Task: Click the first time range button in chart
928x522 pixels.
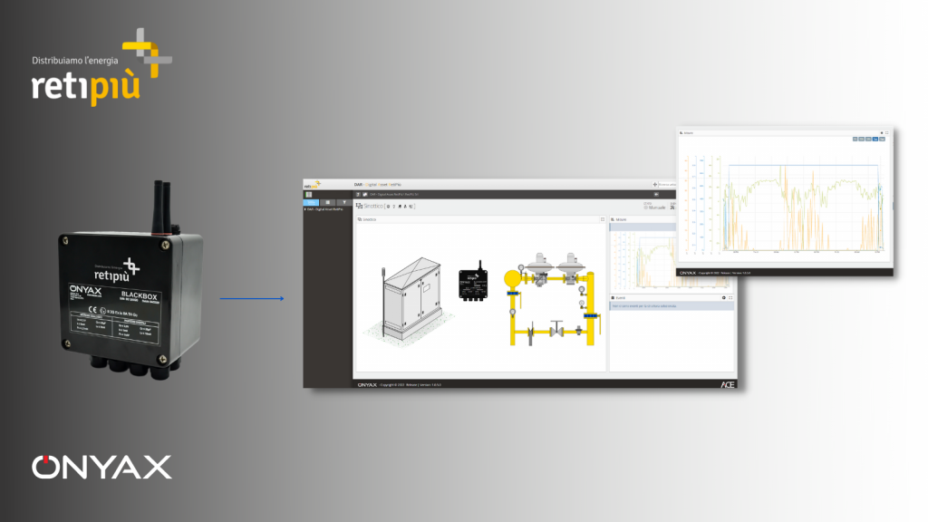Action: [x=856, y=140]
